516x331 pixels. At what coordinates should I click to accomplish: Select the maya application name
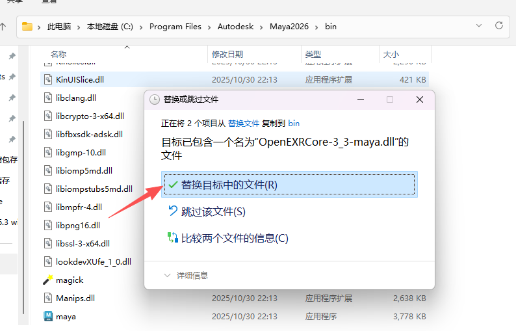point(66,317)
